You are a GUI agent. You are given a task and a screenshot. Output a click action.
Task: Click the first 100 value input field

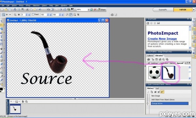coord(43,15)
